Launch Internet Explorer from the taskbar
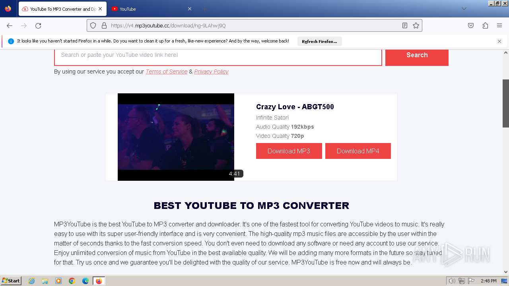The width and height of the screenshot is (509, 286). [32, 281]
